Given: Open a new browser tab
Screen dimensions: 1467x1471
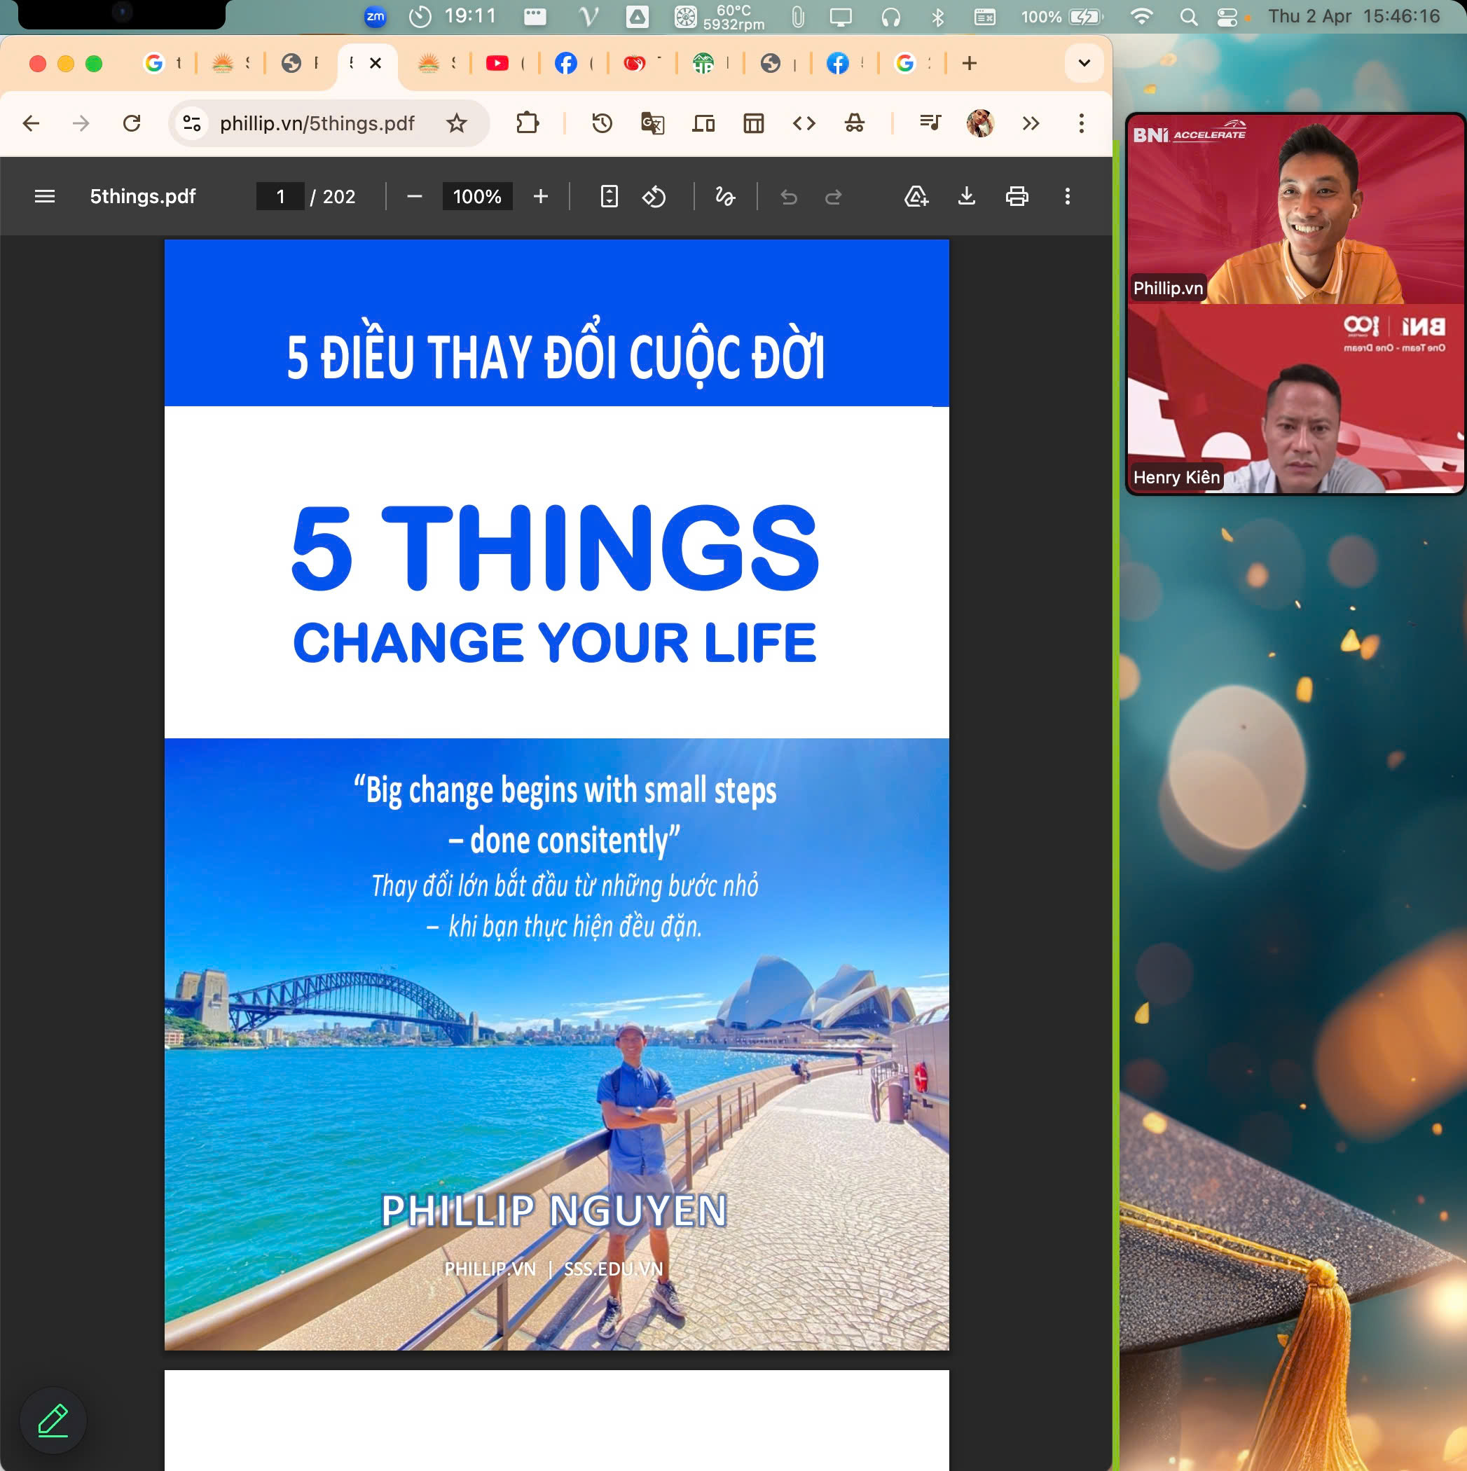Looking at the screenshot, I should tap(969, 63).
